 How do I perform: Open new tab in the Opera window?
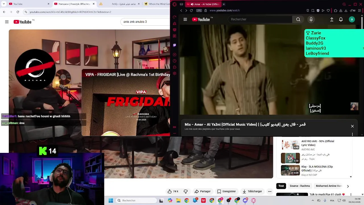point(224,4)
